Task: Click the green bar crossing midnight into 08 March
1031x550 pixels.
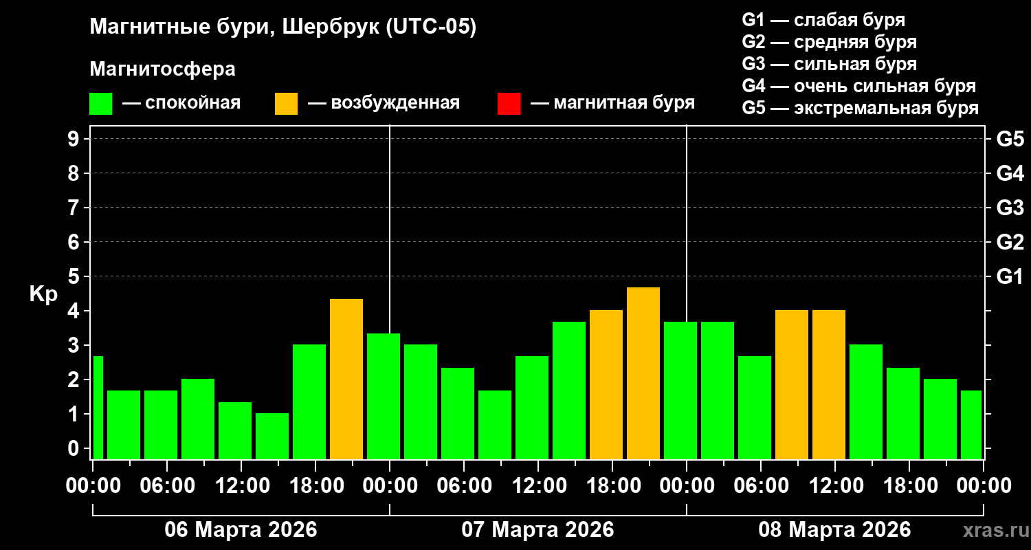Action: [680, 390]
